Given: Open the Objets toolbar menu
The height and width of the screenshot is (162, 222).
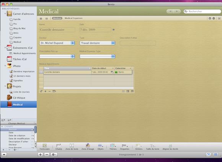Looking at the screenshot, I should [100, 147].
